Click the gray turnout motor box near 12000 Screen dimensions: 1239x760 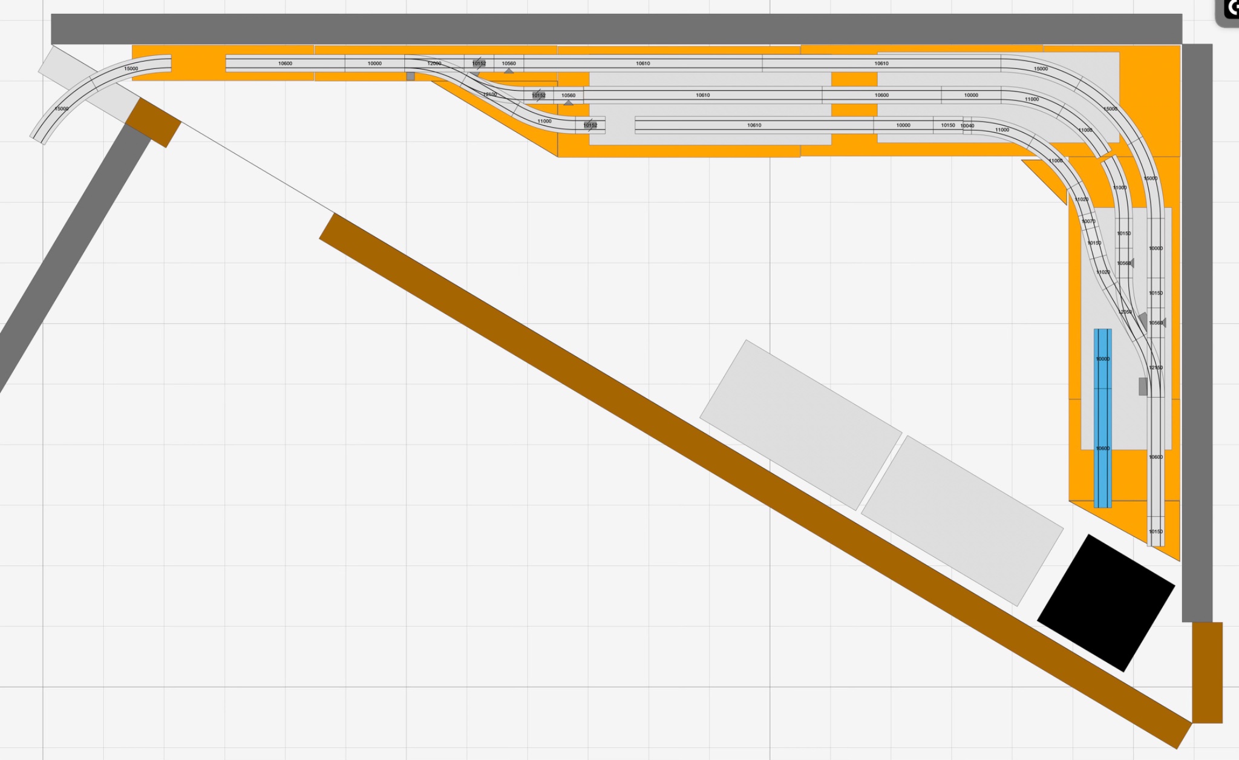tap(410, 76)
